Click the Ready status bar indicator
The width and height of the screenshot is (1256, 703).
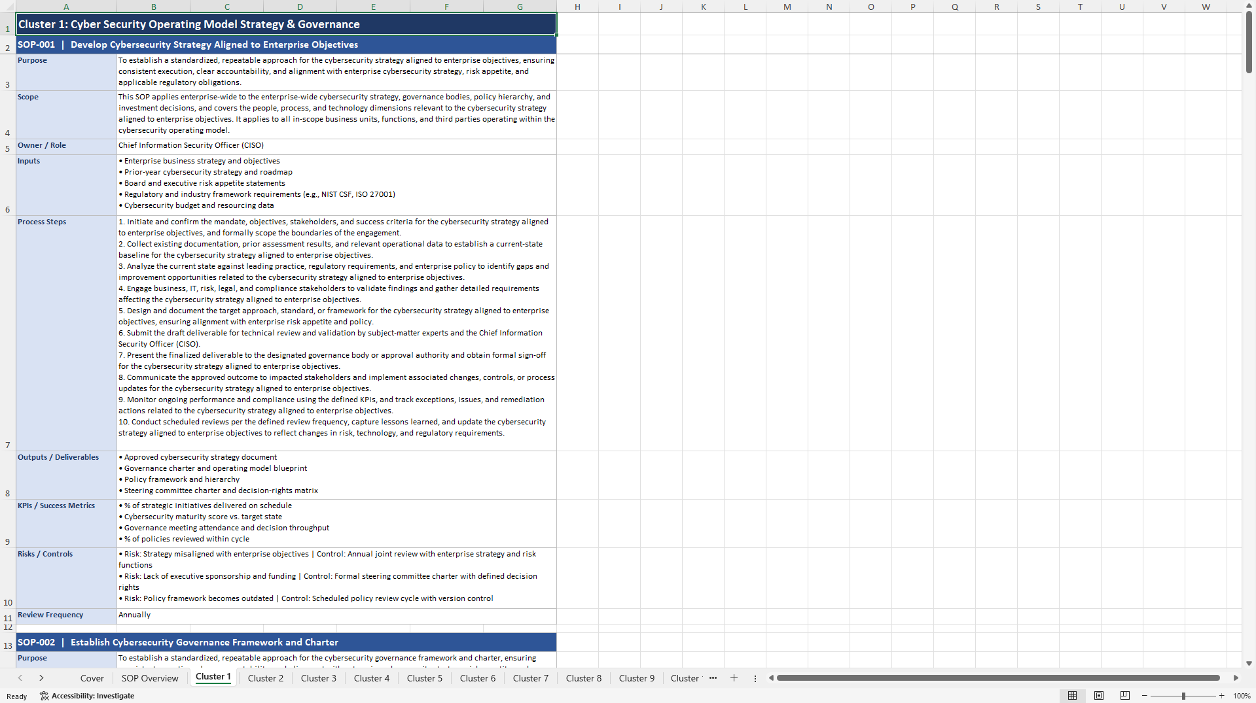17,696
